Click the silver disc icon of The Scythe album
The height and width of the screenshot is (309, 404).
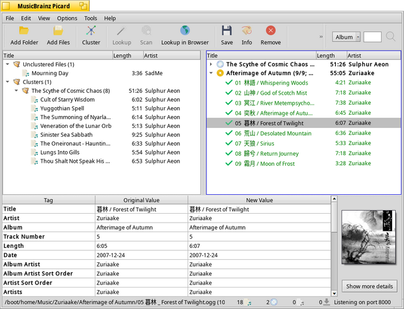(220, 64)
